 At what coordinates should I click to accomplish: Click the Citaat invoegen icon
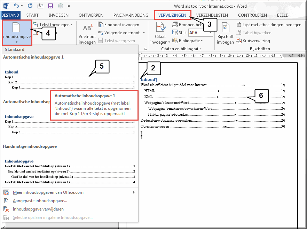click(160, 28)
